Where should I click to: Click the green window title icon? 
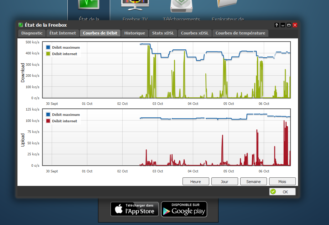[21, 25]
